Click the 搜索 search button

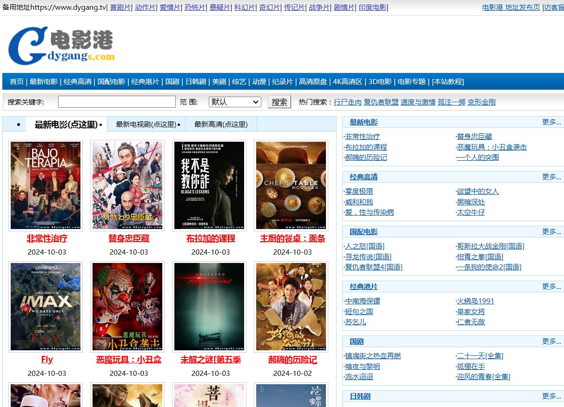[279, 102]
